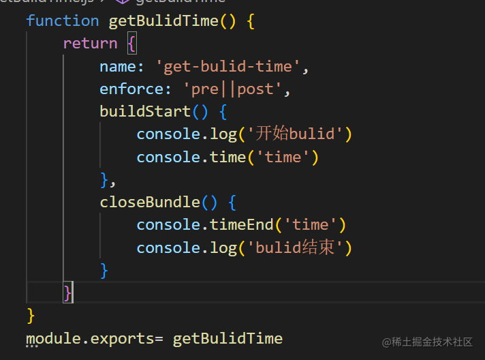Click the buildStart method name
Image resolution: width=485 pixels, height=360 pixels.
(145, 111)
